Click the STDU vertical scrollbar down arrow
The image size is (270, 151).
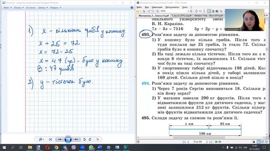[x=267, y=135]
